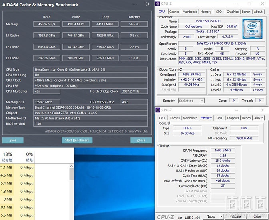Select SPD tab in upper CPU-Z window
The image size is (269, 220).
pyautogui.click(x=219, y=12)
